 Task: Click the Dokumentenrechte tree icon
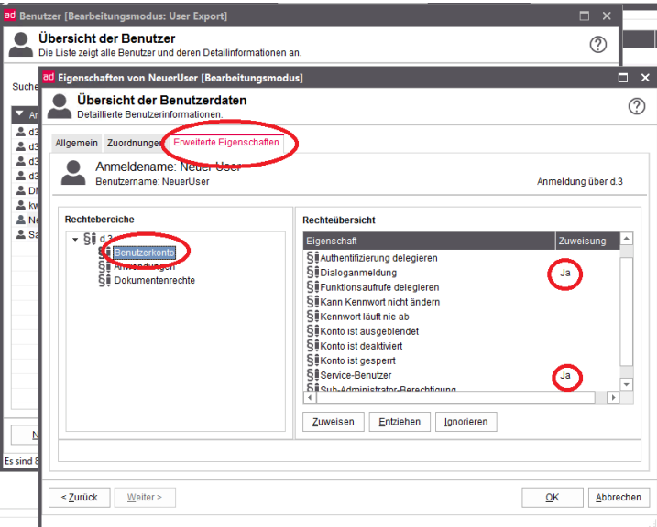[x=104, y=281]
